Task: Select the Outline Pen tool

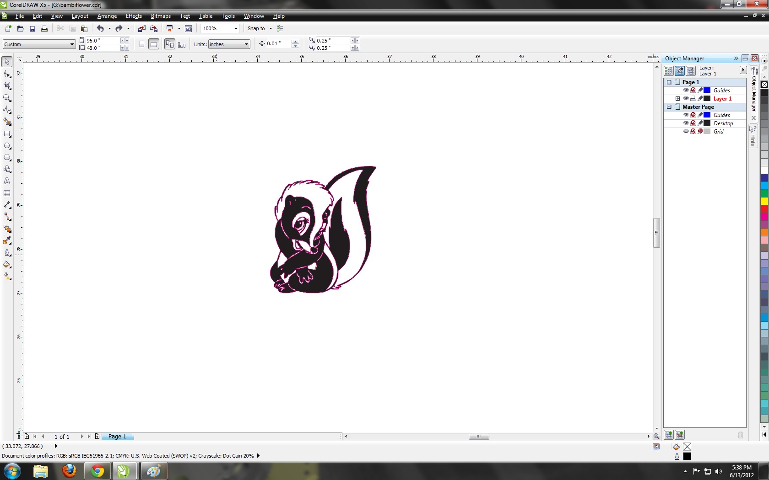Action: tap(7, 253)
